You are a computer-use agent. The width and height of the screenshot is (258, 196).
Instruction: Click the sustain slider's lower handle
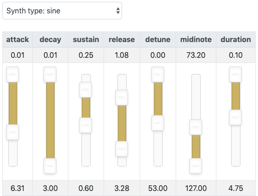tap(86, 125)
